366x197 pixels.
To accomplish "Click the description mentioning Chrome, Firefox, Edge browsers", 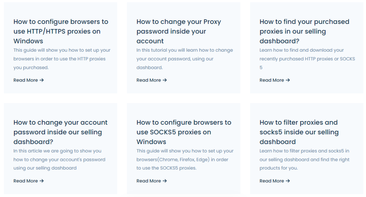I will 182,160.
